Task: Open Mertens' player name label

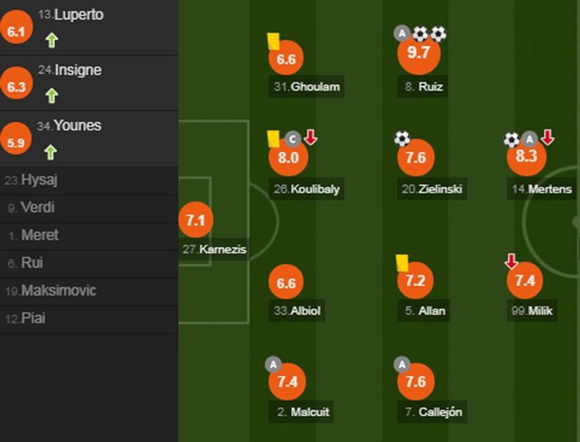Action: point(542,190)
